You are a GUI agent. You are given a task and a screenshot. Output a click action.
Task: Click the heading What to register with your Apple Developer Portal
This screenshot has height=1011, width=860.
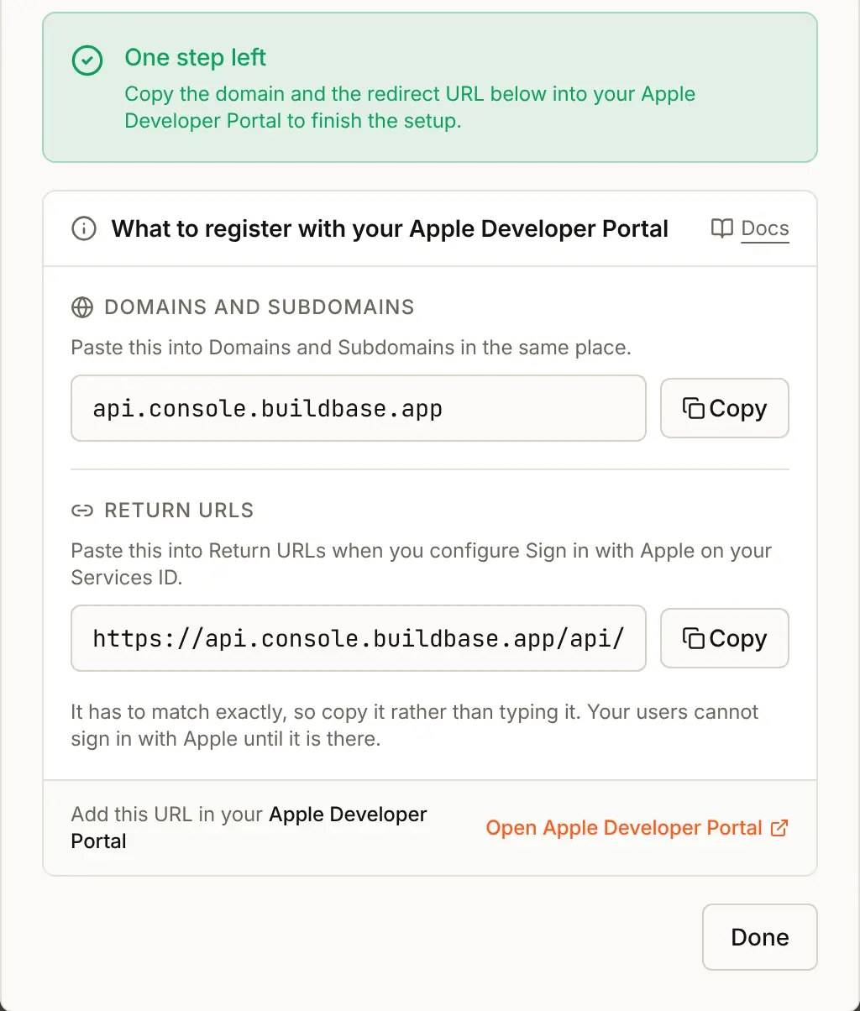[390, 228]
